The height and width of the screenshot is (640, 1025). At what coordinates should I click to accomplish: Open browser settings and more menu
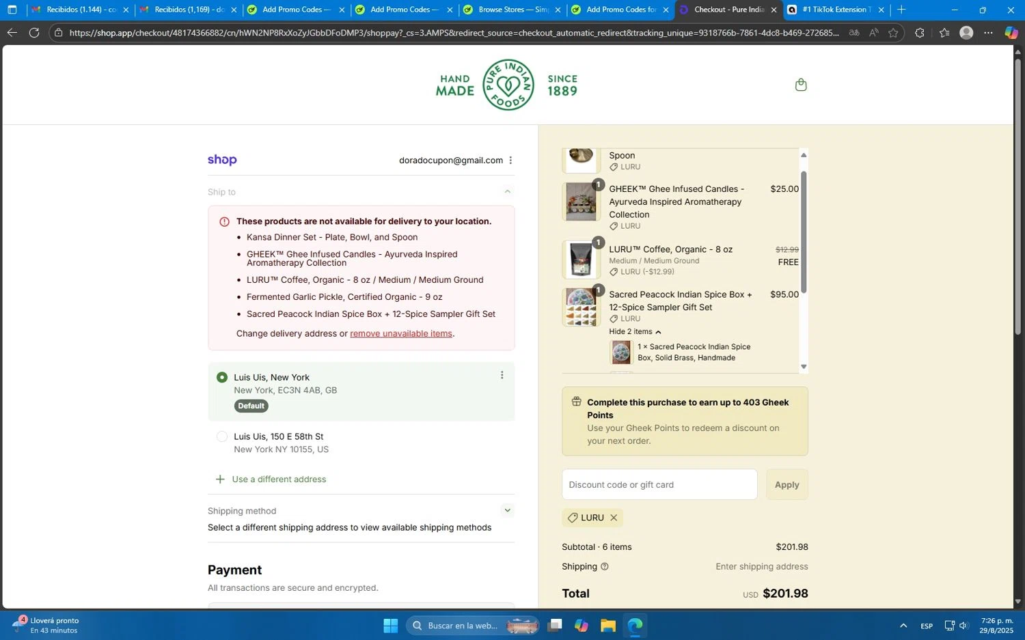pos(989,33)
